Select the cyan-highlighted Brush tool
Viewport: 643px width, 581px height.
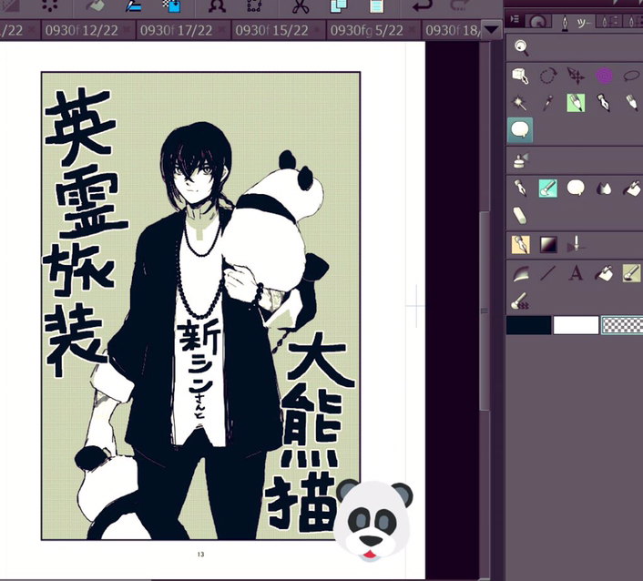coord(548,189)
